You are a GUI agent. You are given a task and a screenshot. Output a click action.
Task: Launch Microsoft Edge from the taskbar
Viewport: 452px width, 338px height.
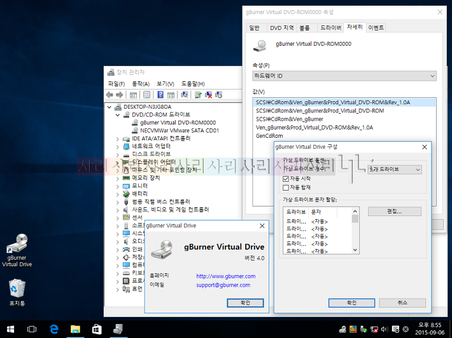tap(54, 329)
